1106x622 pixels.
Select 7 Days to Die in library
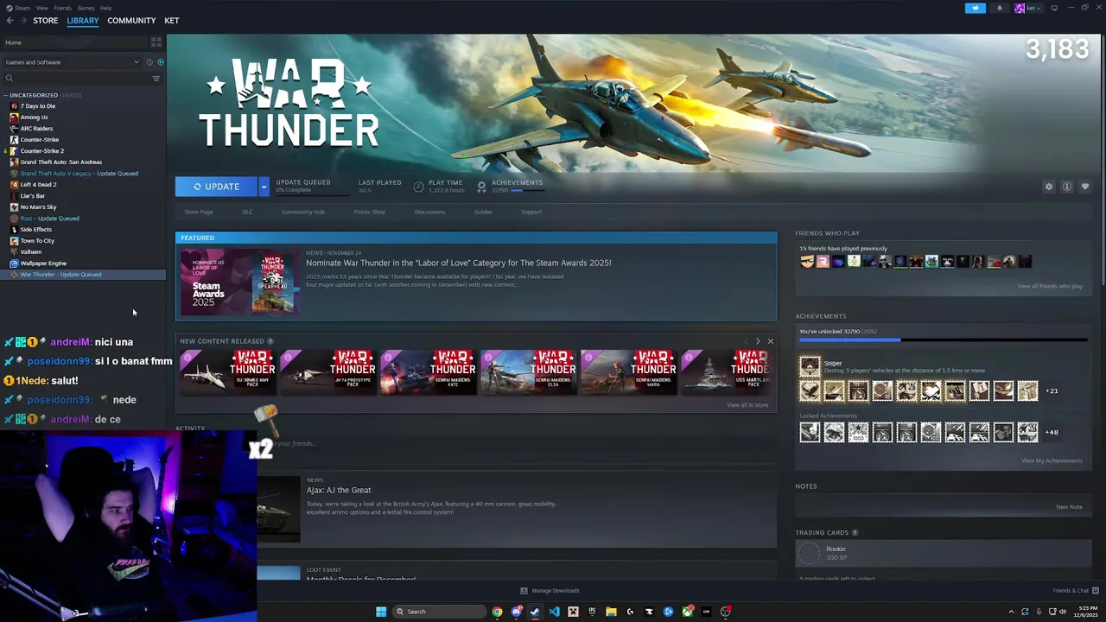click(37, 106)
